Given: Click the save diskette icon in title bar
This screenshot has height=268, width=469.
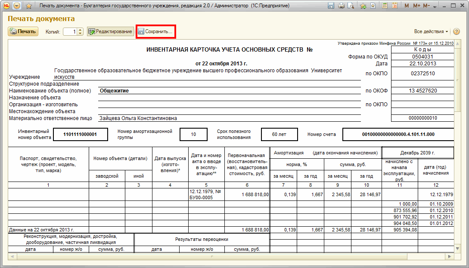Looking at the screenshot, I should pyautogui.click(x=331, y=6).
